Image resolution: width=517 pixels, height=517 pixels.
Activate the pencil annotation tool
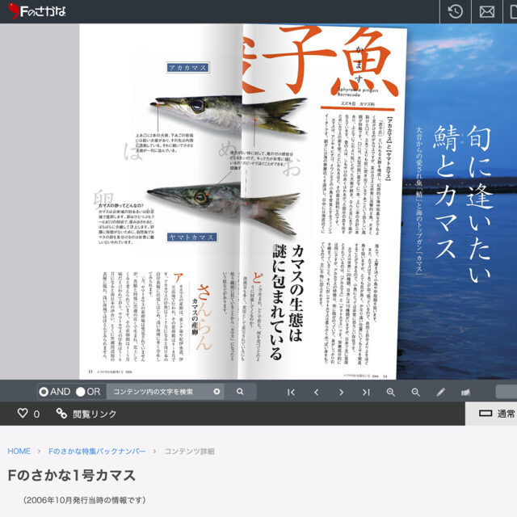point(440,392)
